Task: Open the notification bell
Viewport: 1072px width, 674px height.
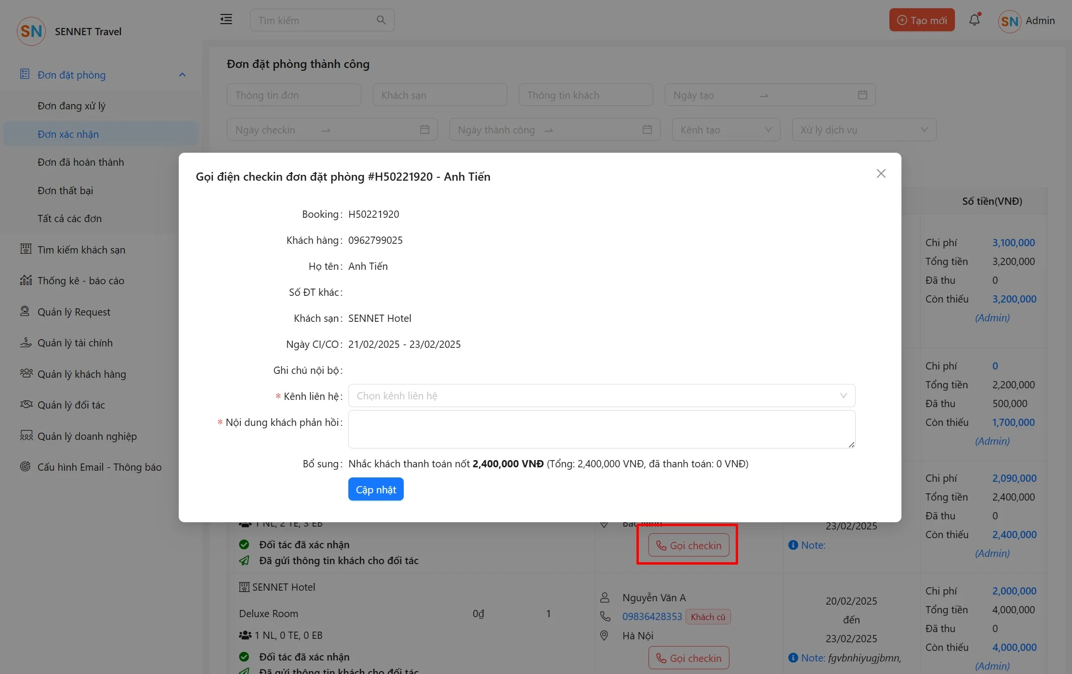Action: pyautogui.click(x=974, y=20)
